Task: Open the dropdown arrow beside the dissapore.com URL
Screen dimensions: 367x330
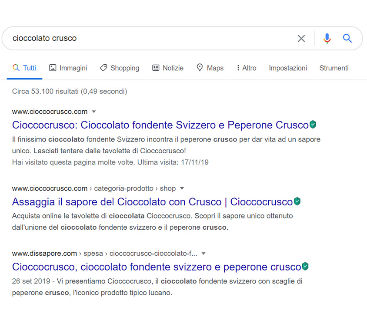Action: click(204, 254)
